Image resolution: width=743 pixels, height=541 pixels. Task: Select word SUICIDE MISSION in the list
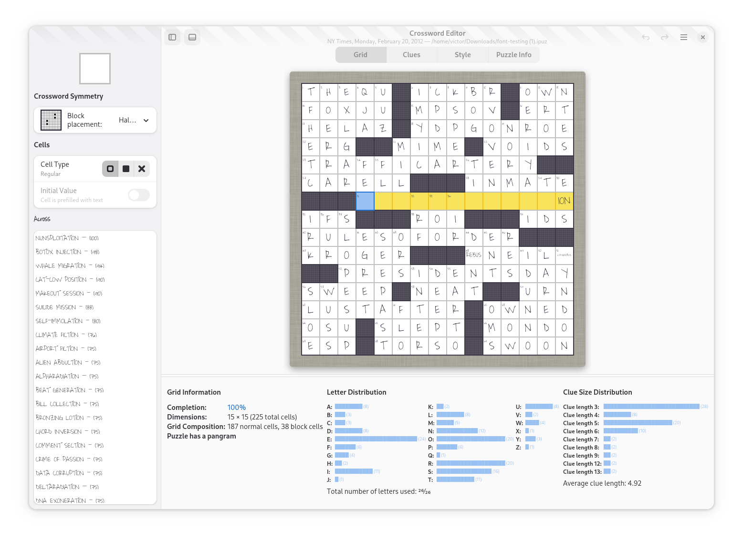95,307
